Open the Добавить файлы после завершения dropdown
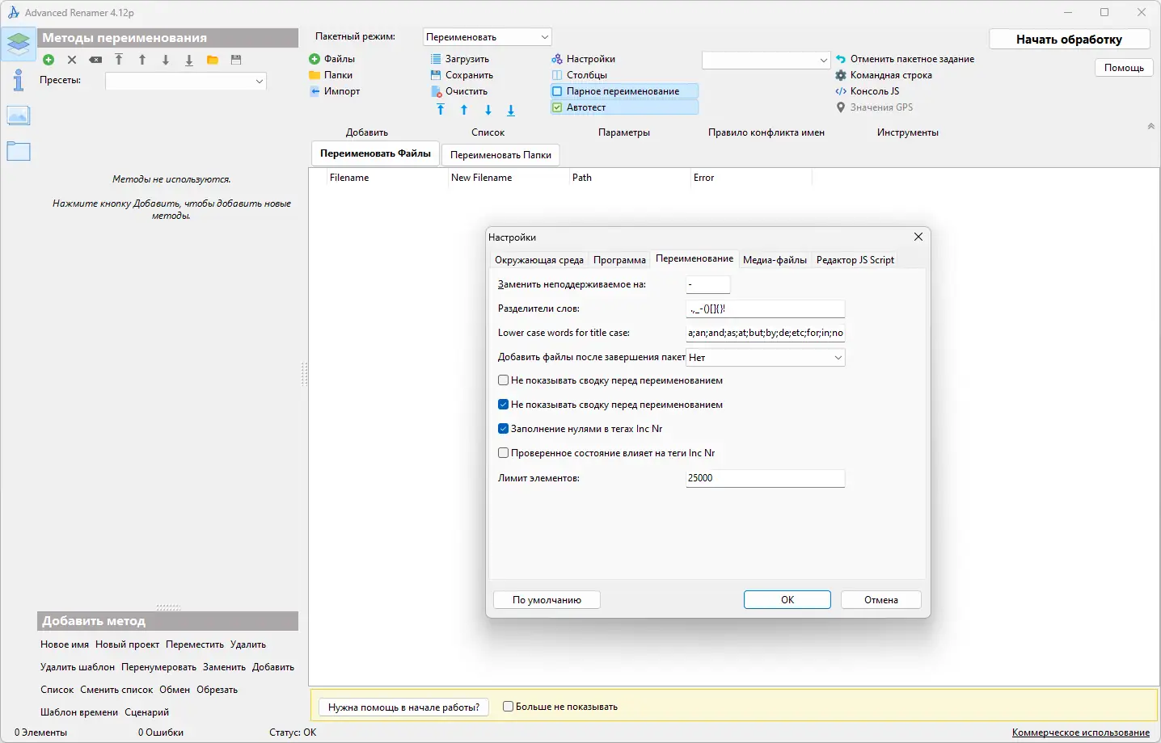The width and height of the screenshot is (1161, 743). [765, 358]
